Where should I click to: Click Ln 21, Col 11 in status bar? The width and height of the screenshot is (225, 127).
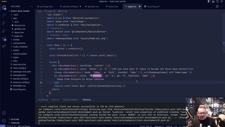click(146, 126)
